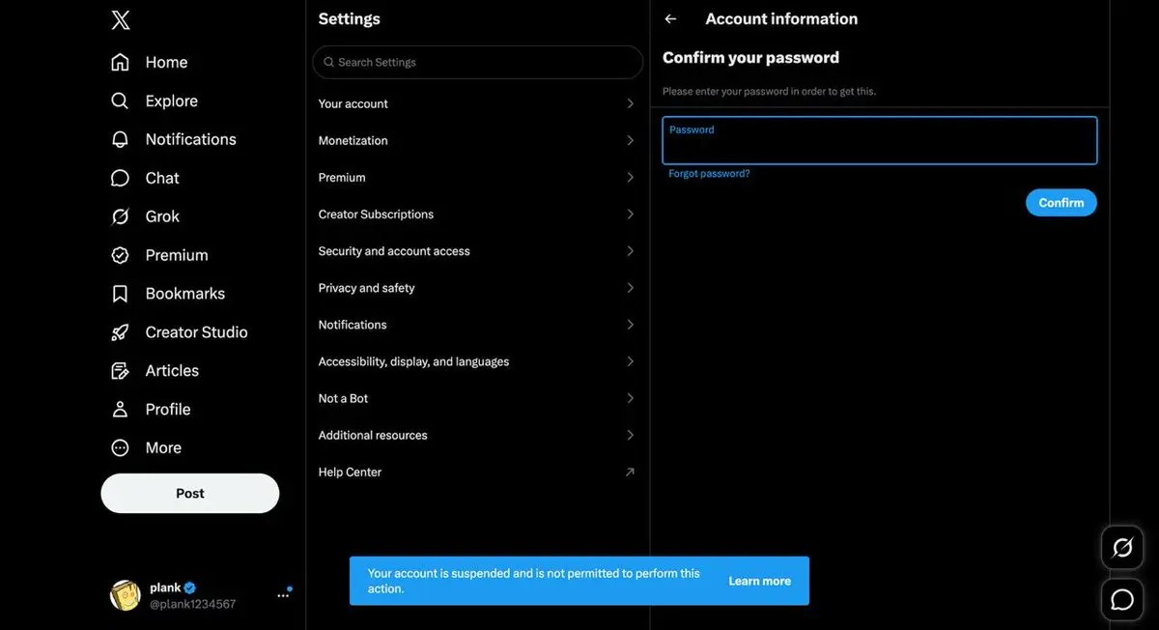Expand the Additional resources chevron
Screen dimensions: 1159x630
630,435
